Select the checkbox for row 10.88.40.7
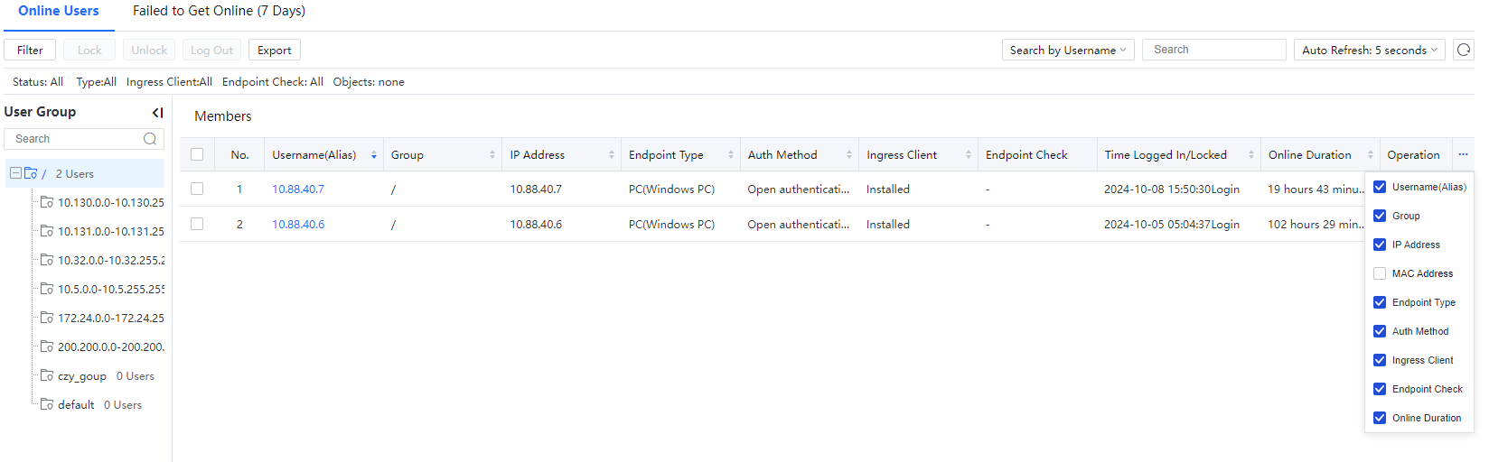 click(197, 189)
